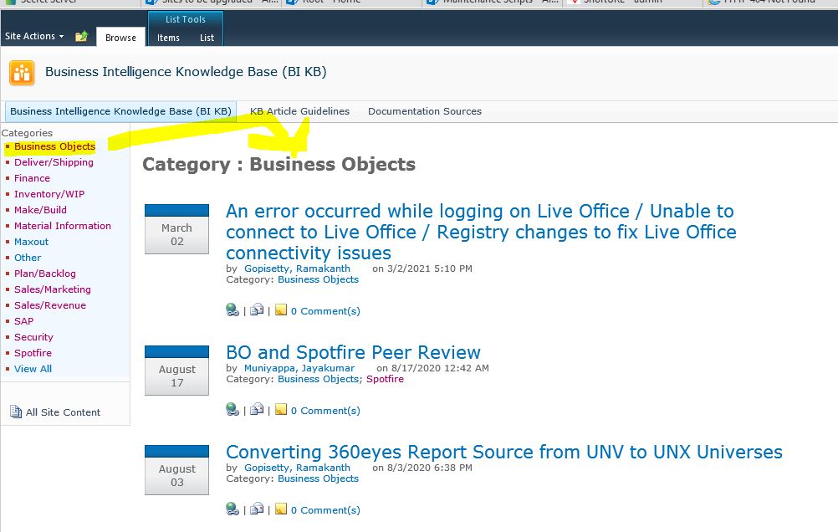Open the Sales/Marketing category
Viewport: 838px width, 532px height.
click(x=53, y=289)
